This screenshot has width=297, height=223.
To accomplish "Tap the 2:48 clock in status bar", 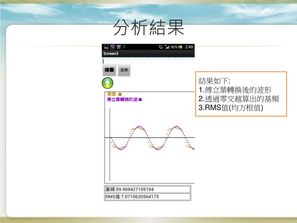I will (x=189, y=47).
